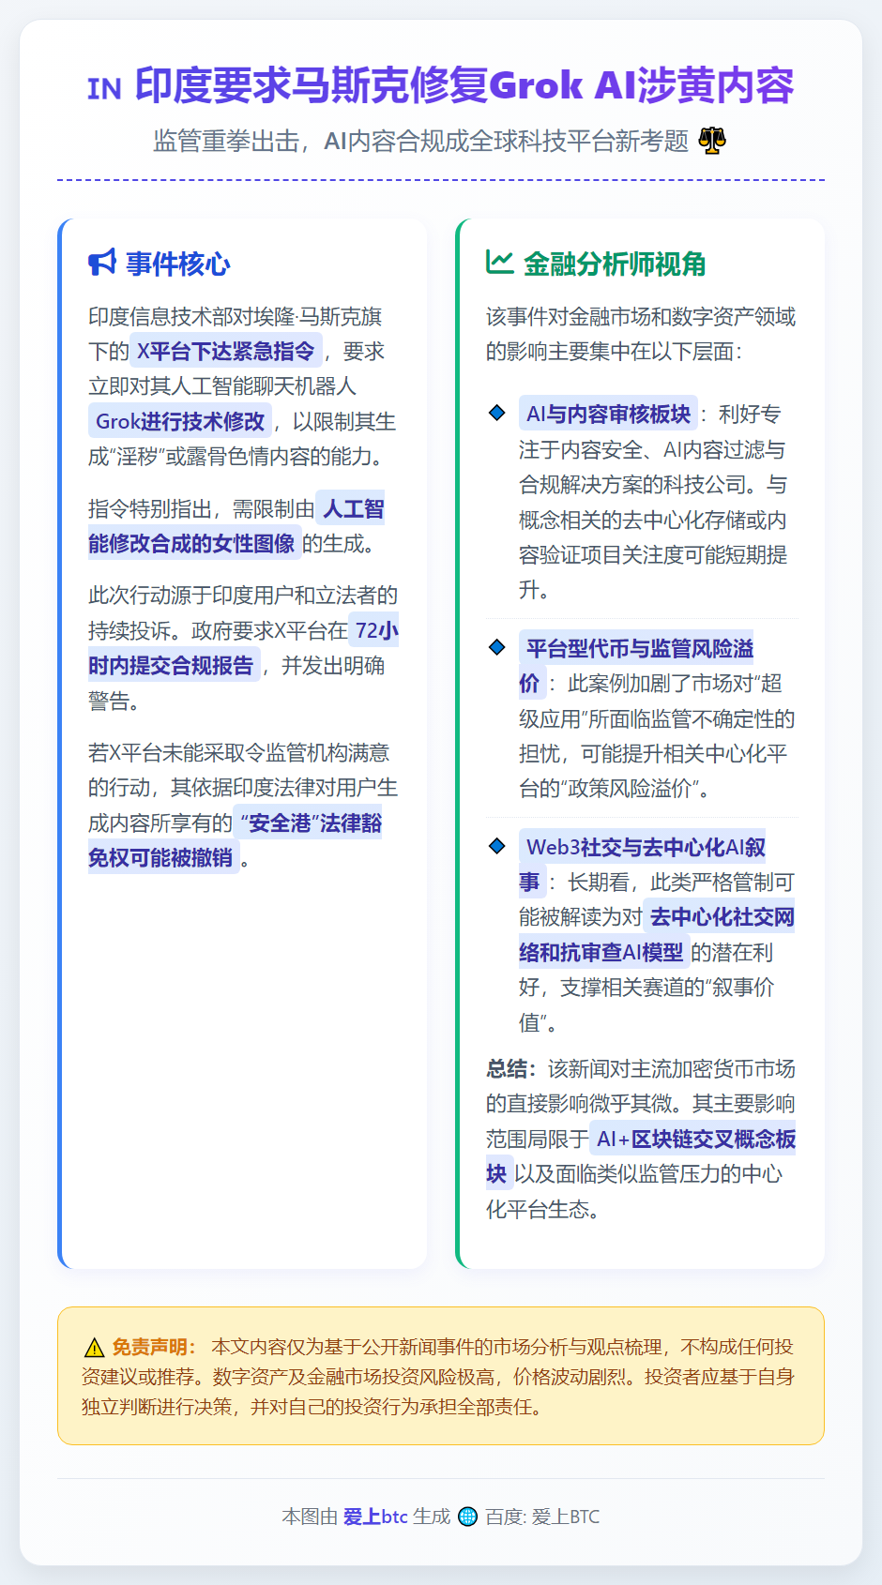Image resolution: width=882 pixels, height=1585 pixels.
Task: Click the IN flag label in the title
Action: pos(104,89)
